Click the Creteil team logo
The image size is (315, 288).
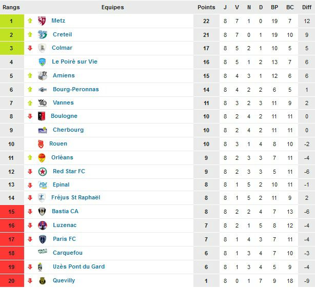[43, 34]
